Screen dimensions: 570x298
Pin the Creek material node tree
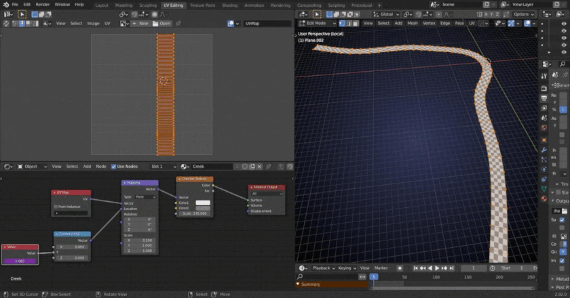[x=269, y=167]
